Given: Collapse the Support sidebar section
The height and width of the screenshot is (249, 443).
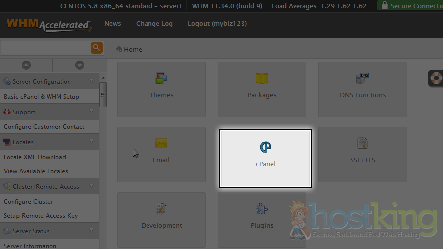Looking at the screenshot, I should [x=92, y=112].
